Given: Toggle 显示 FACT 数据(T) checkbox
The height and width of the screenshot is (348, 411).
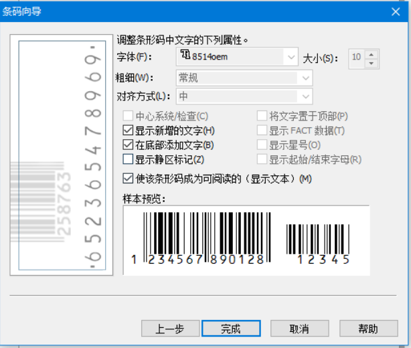Looking at the screenshot, I should click(x=262, y=130).
